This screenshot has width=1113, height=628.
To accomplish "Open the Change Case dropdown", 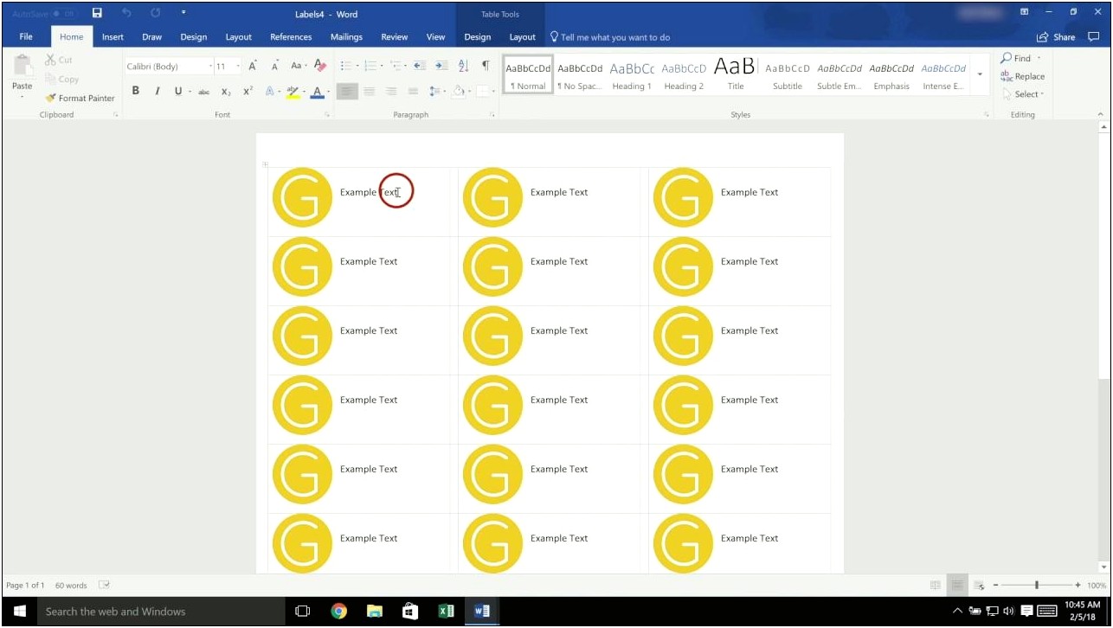I will click(x=298, y=66).
